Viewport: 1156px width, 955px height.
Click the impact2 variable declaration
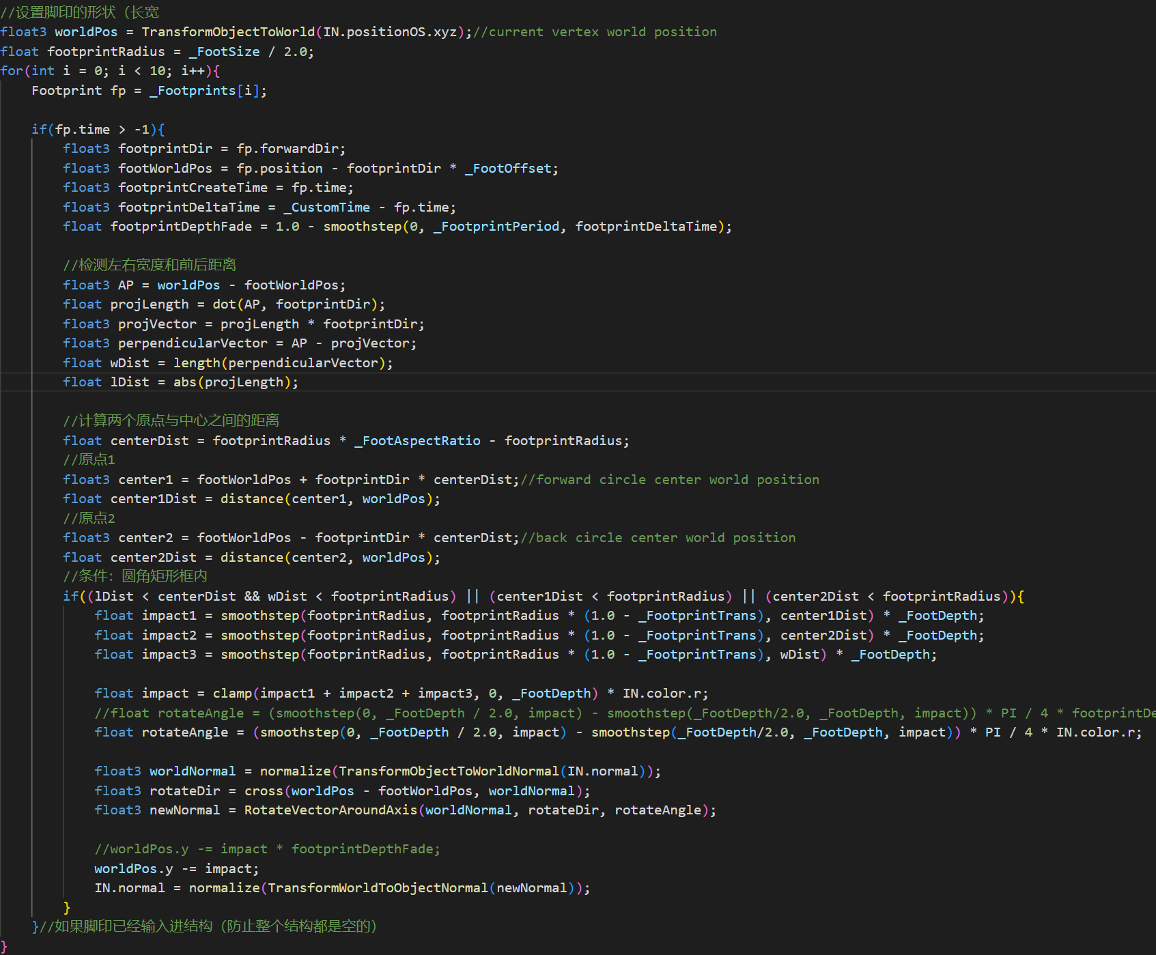tap(169, 636)
